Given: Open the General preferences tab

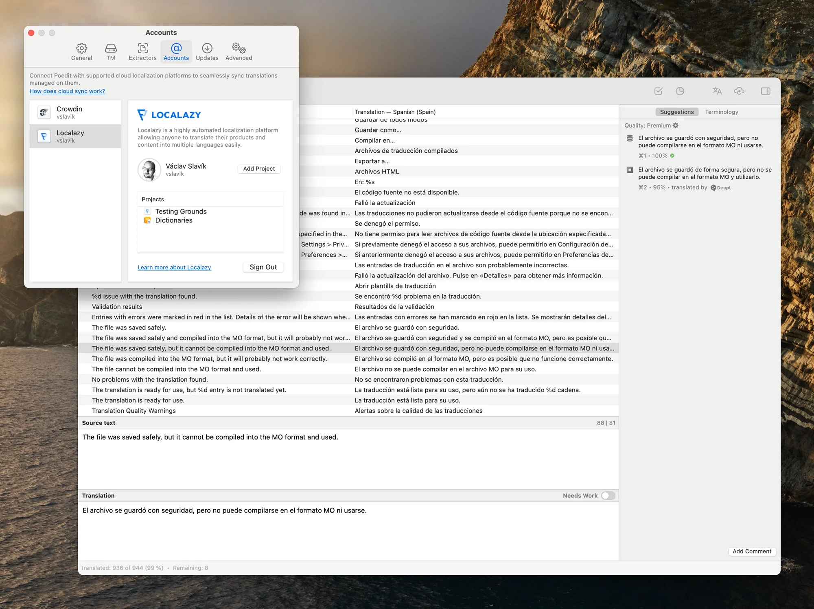Looking at the screenshot, I should point(81,52).
